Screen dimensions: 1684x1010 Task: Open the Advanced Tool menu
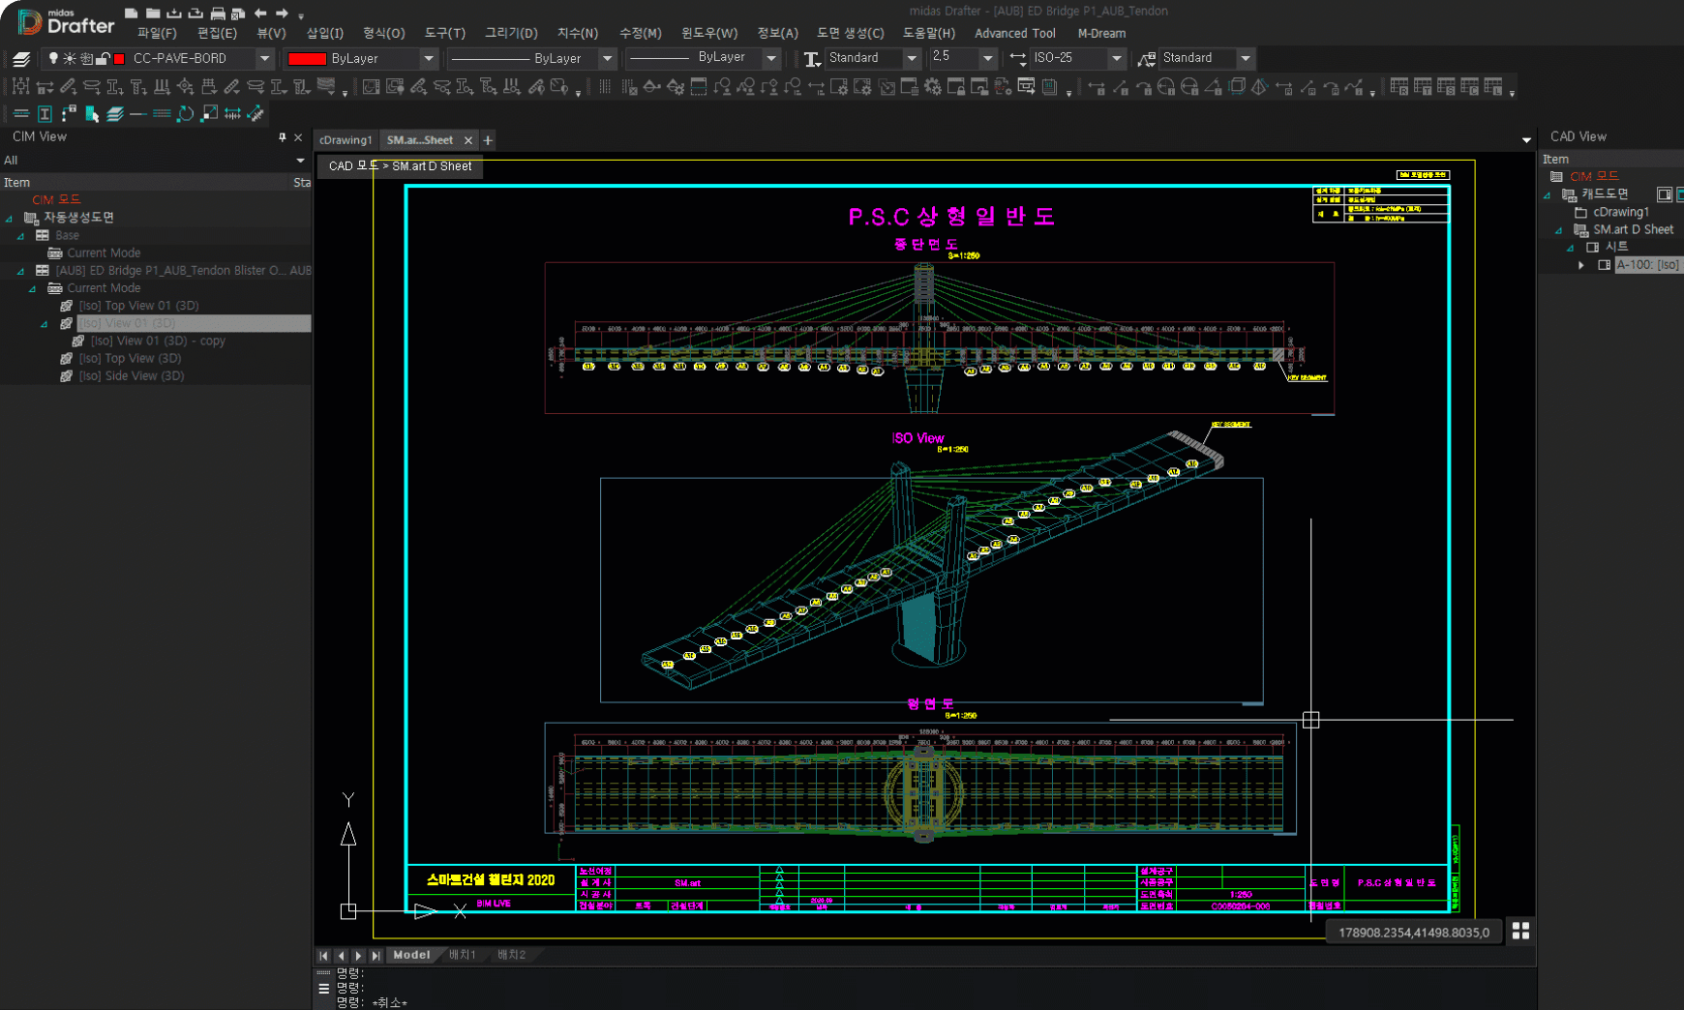1015,33
